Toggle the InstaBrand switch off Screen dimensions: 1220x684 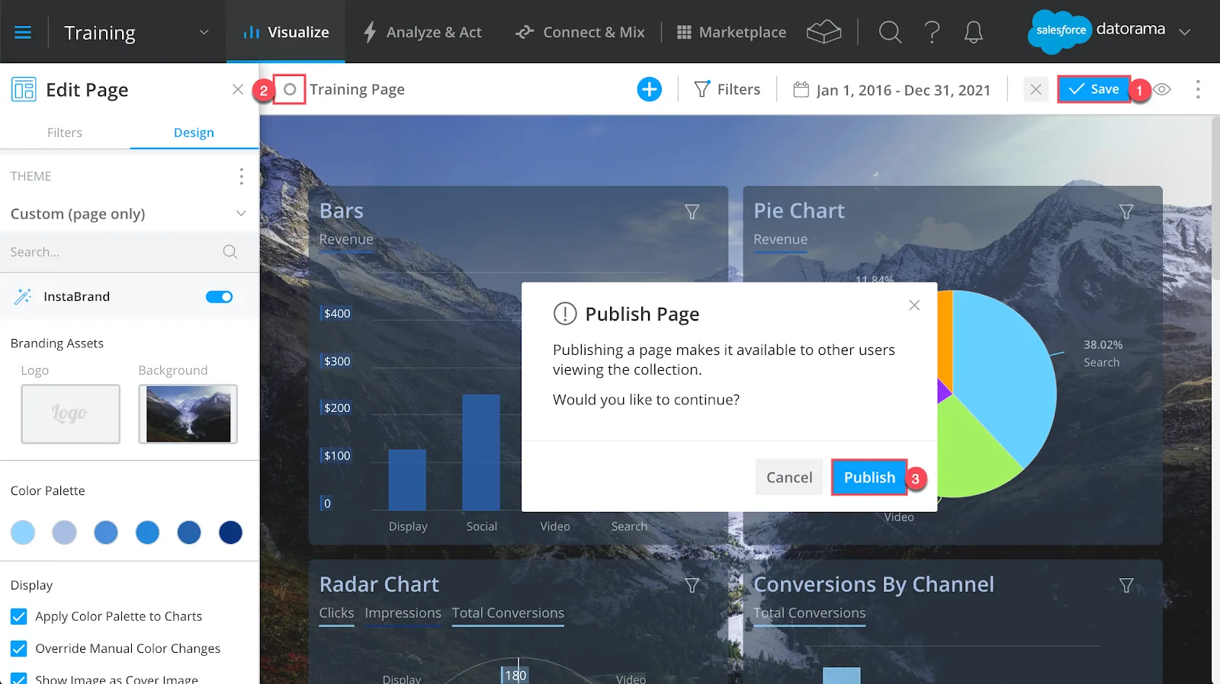click(x=220, y=296)
